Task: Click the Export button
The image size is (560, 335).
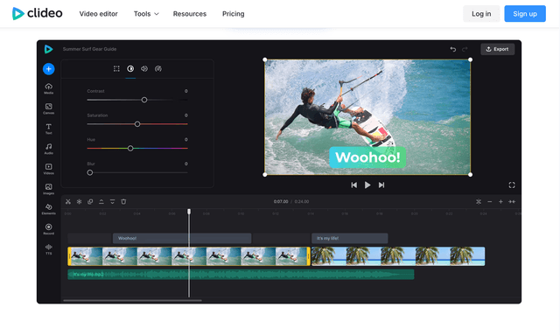Action: [x=498, y=49]
